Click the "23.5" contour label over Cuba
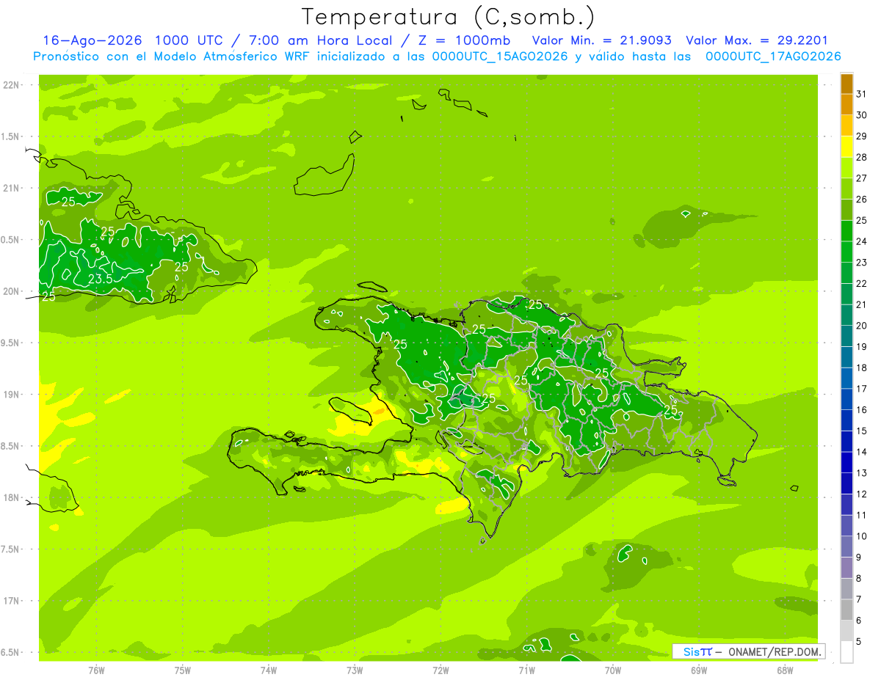This screenshot has height=680, width=881. [x=100, y=279]
